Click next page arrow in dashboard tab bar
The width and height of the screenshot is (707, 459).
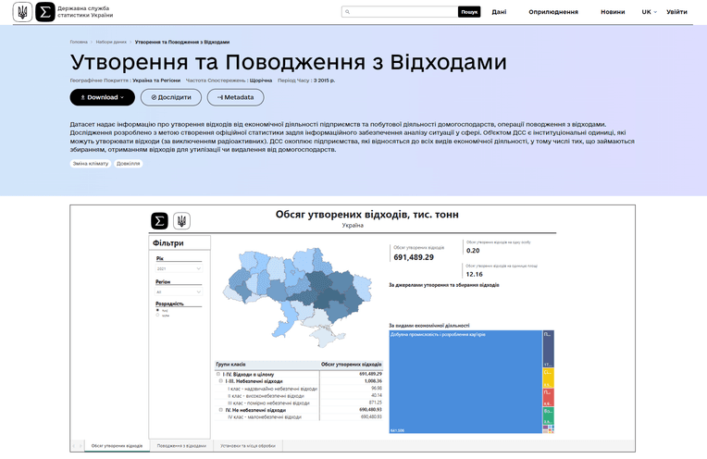coord(81,446)
